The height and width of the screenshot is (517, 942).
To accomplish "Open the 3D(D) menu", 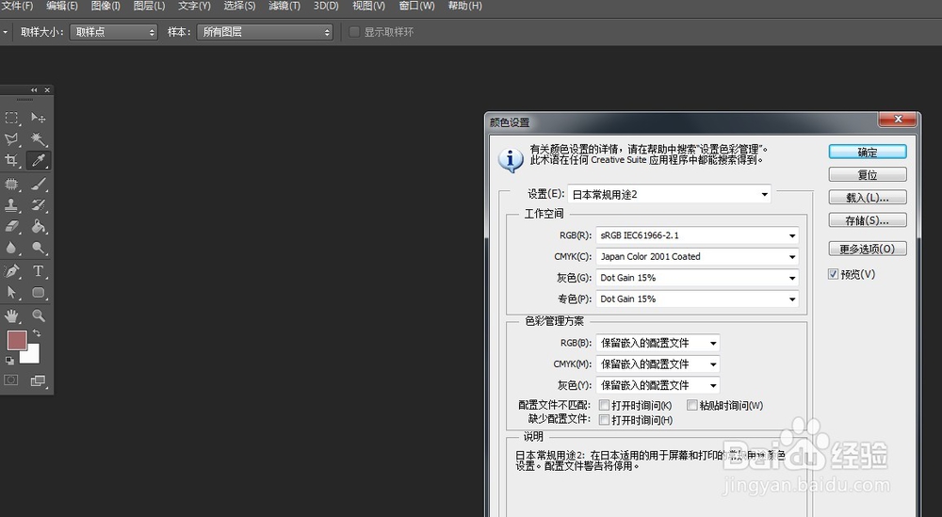I will point(326,6).
